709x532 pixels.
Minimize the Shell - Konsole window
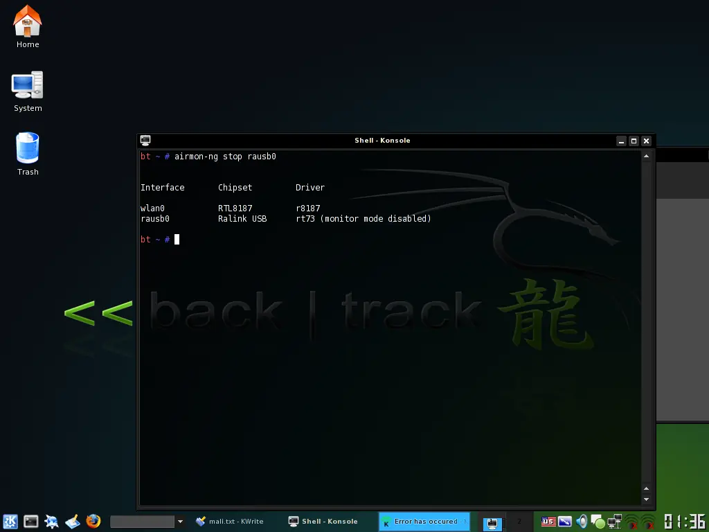(x=621, y=141)
